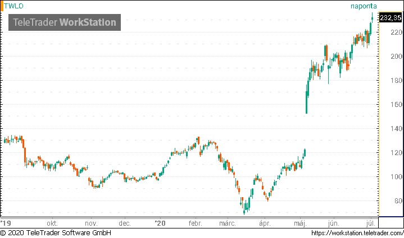Click the 'febr.' month label
The width and height of the screenshot is (404, 238).
click(196, 223)
